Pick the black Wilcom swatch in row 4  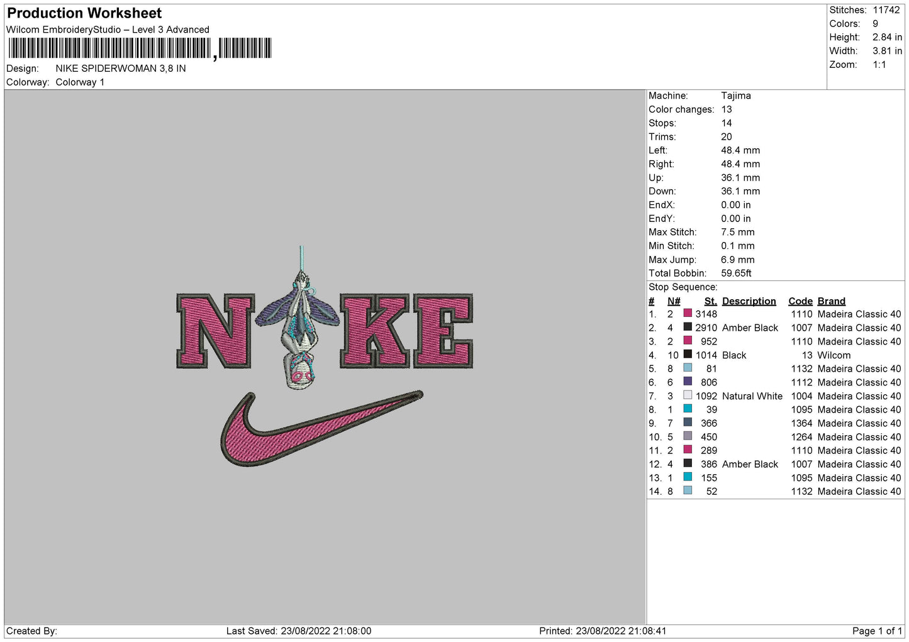(x=688, y=355)
